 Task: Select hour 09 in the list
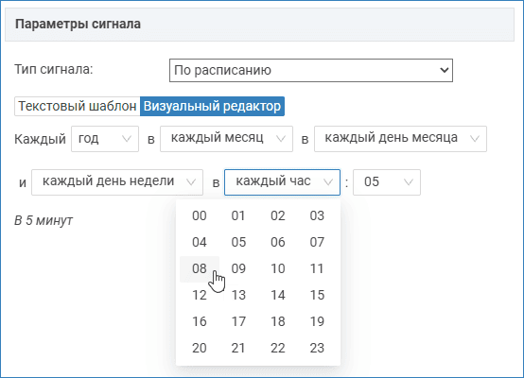click(238, 269)
